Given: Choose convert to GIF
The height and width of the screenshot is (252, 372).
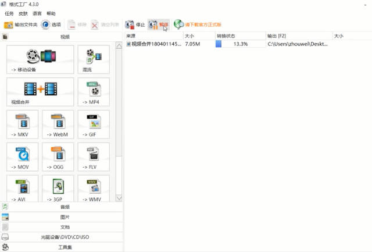Looking at the screenshot, I should click(94, 124).
